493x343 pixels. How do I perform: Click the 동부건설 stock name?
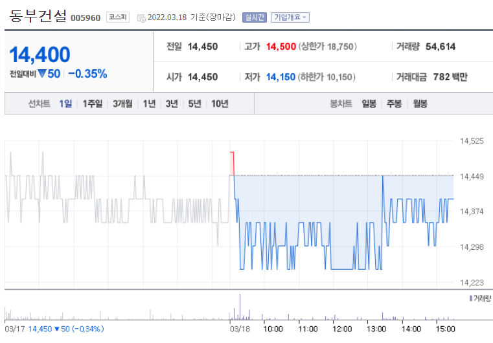pyautogui.click(x=38, y=16)
